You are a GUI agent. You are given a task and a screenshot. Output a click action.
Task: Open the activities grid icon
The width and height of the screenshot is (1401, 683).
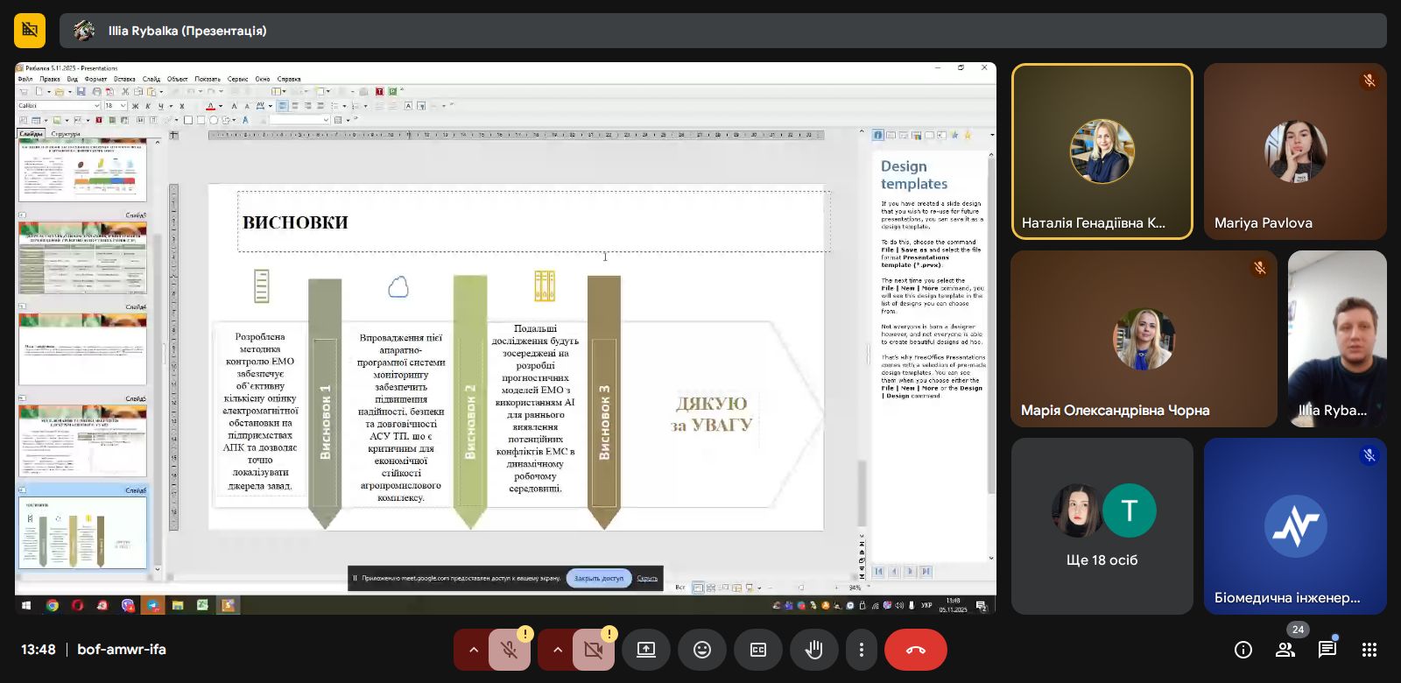click(1369, 650)
